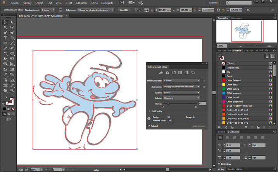This screenshot has width=278, height=172.
Task: Open Přednastavení dropdown in control bar
Action: coord(48,10)
